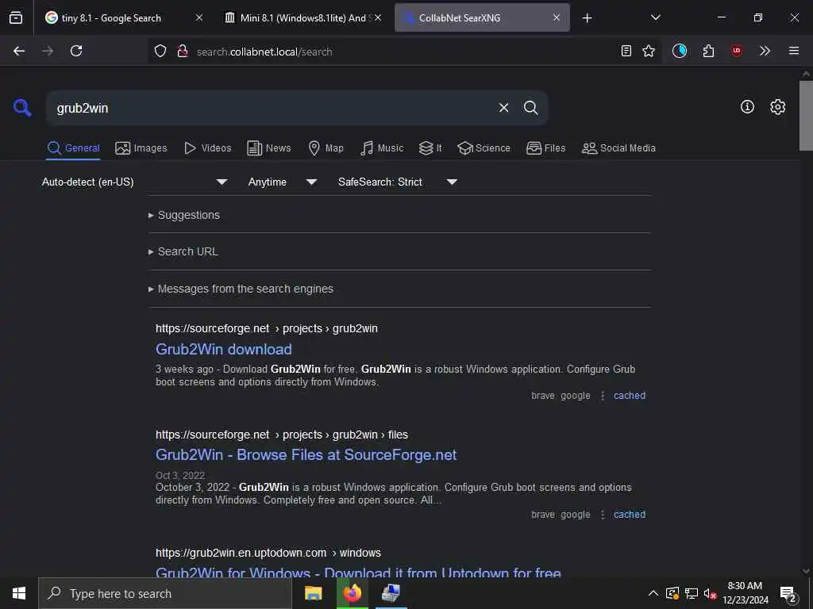Bookmark this page with star icon
Screen dimensions: 813x609
(x=649, y=51)
